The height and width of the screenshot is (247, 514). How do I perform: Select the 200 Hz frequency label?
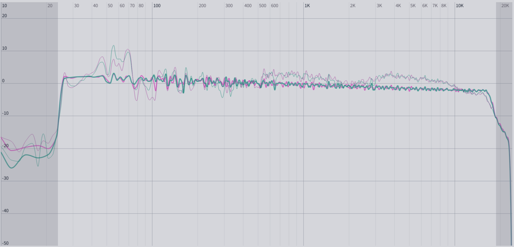202,6
